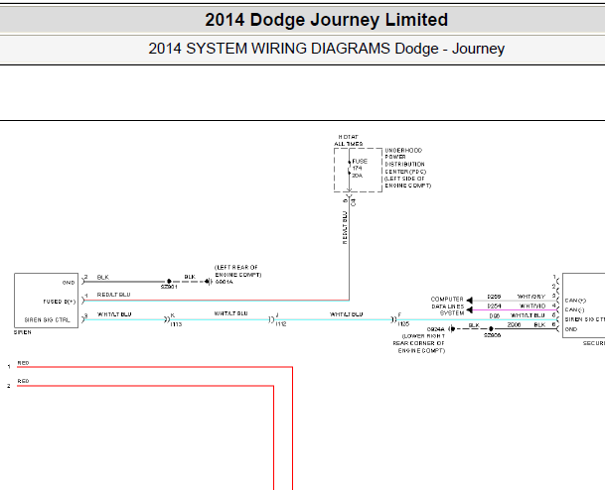
Task: Click '(LEFT REAR OF ENGINE COMPT)' note
Action: (238, 271)
